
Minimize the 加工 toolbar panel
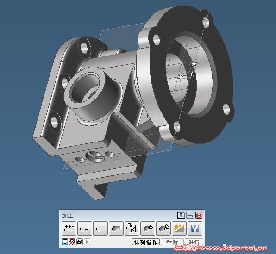pyautogui.click(x=190, y=215)
